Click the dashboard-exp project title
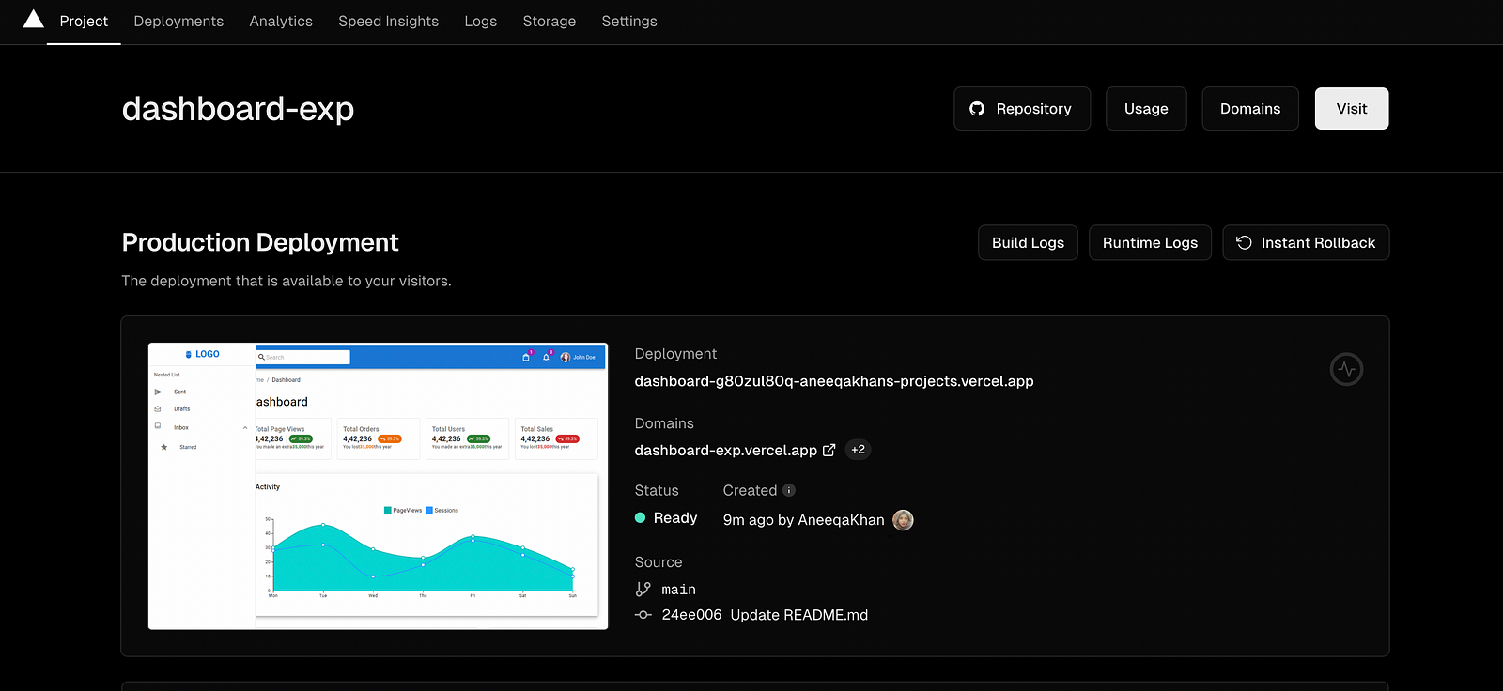 click(x=238, y=109)
